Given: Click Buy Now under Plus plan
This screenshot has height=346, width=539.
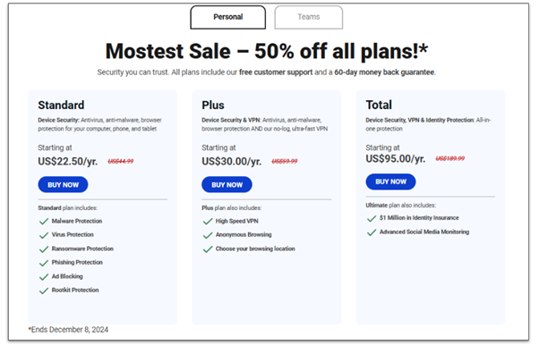Looking at the screenshot, I should click(x=227, y=185).
